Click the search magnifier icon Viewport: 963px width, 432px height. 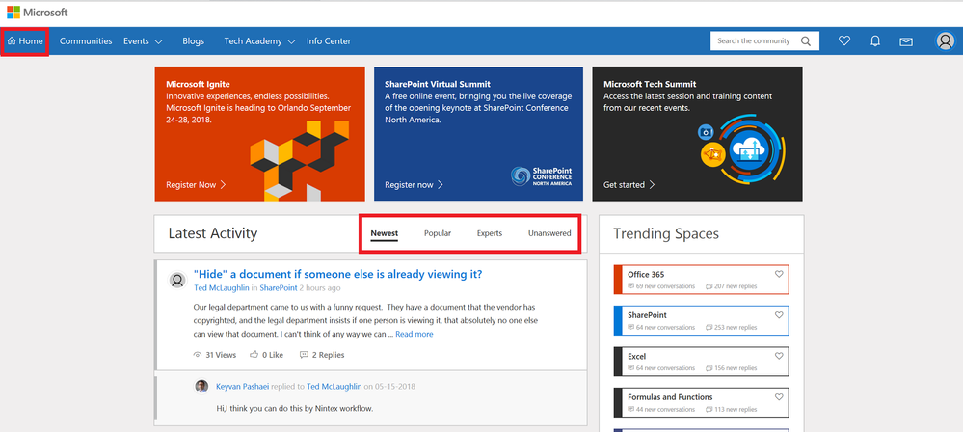[806, 41]
